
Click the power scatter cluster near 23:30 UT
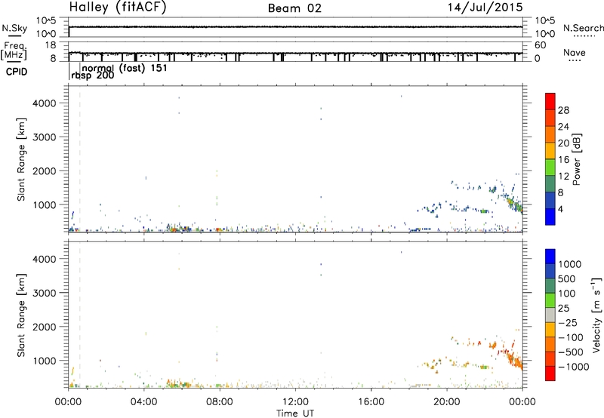click(514, 204)
